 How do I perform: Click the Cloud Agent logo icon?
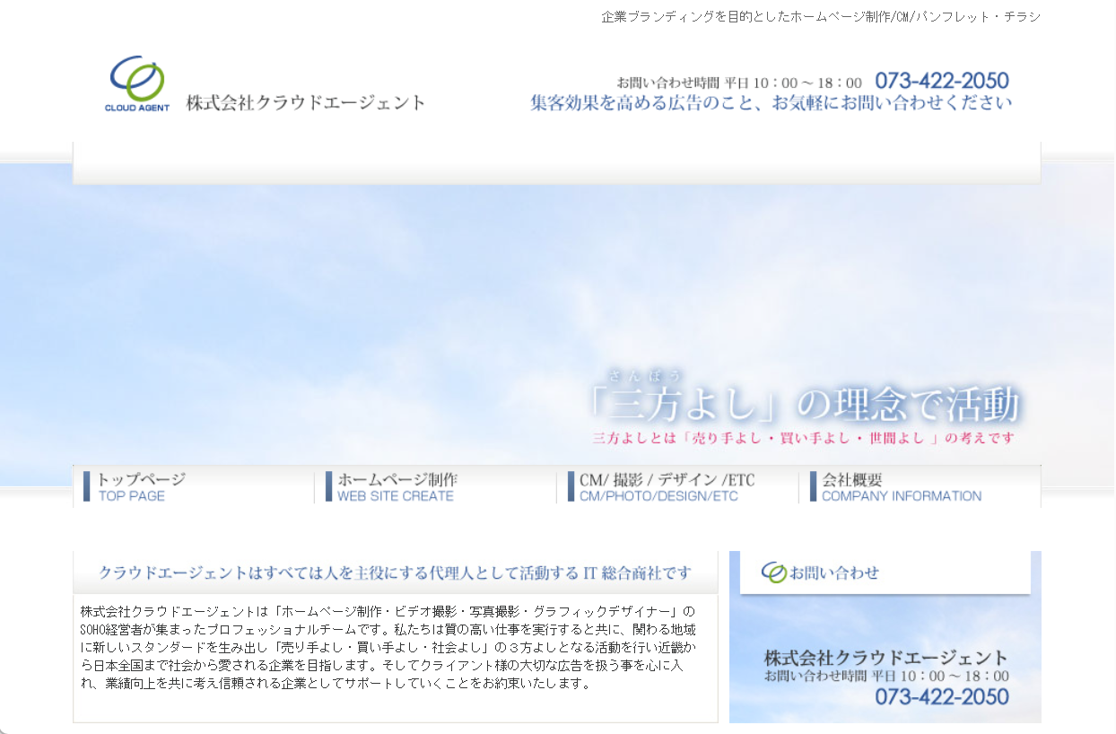click(x=136, y=83)
